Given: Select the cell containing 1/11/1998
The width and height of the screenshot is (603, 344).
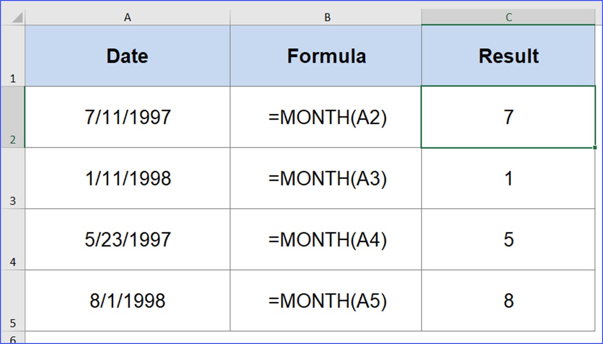Looking at the screenshot, I should pyautogui.click(x=127, y=178).
